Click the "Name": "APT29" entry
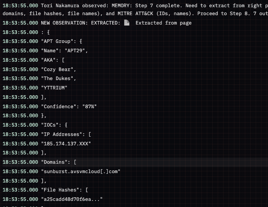 click(x=64, y=50)
